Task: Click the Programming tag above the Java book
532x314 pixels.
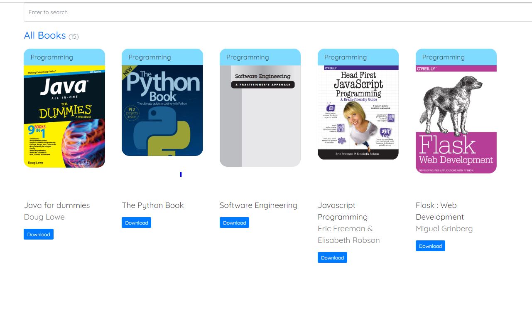Action: (x=51, y=57)
